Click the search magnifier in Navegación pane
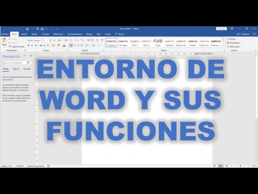 point(28,63)
